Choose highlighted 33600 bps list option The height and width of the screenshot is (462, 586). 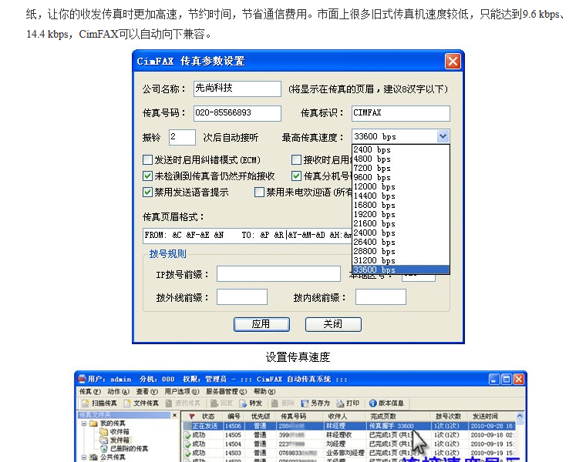point(401,269)
